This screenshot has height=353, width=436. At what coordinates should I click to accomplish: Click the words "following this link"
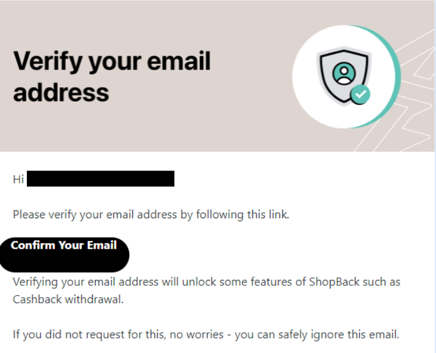[243, 215]
